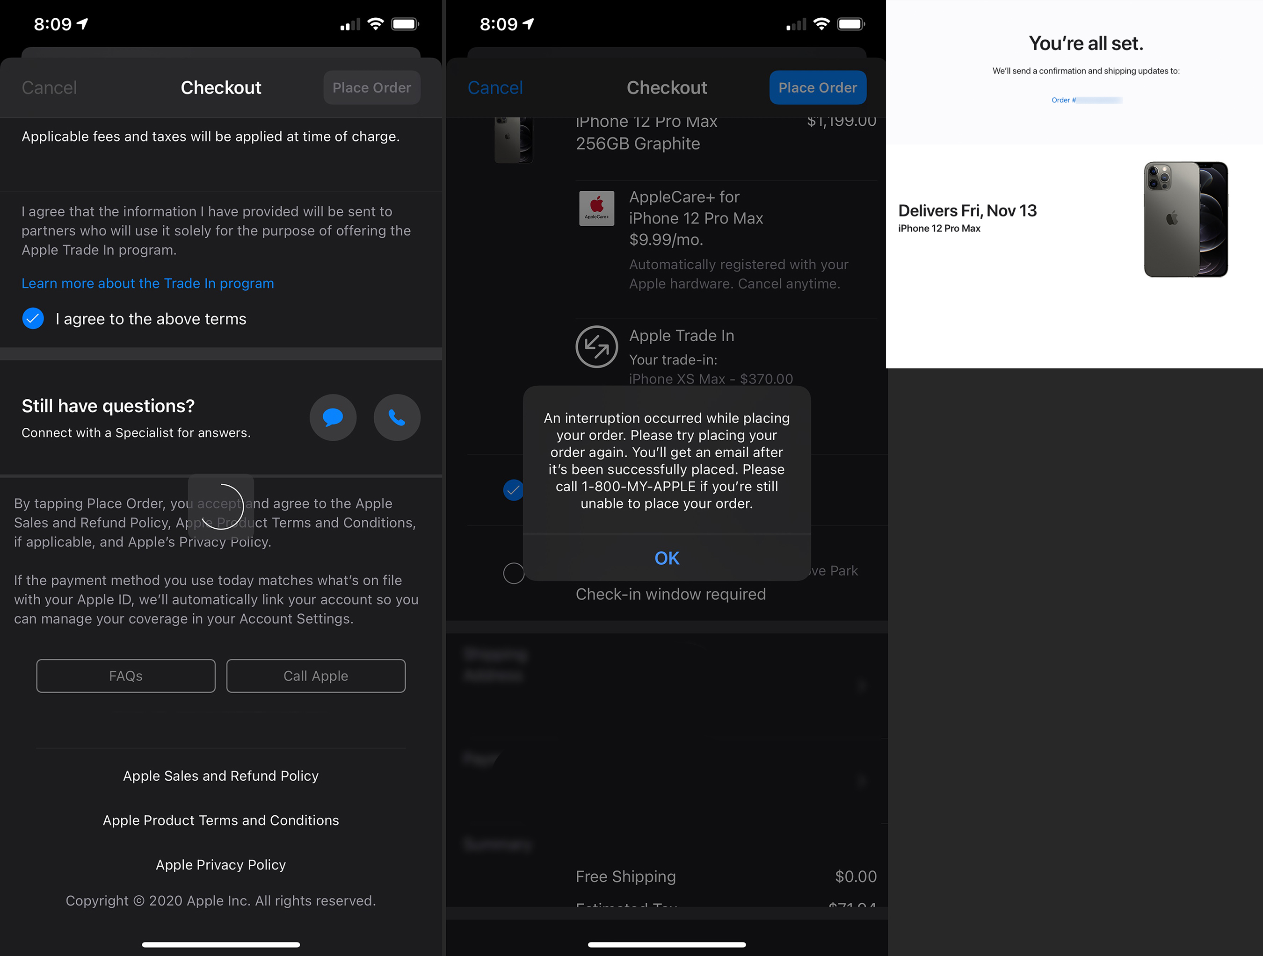Click the Apple Trade In arrows icon

tap(596, 346)
